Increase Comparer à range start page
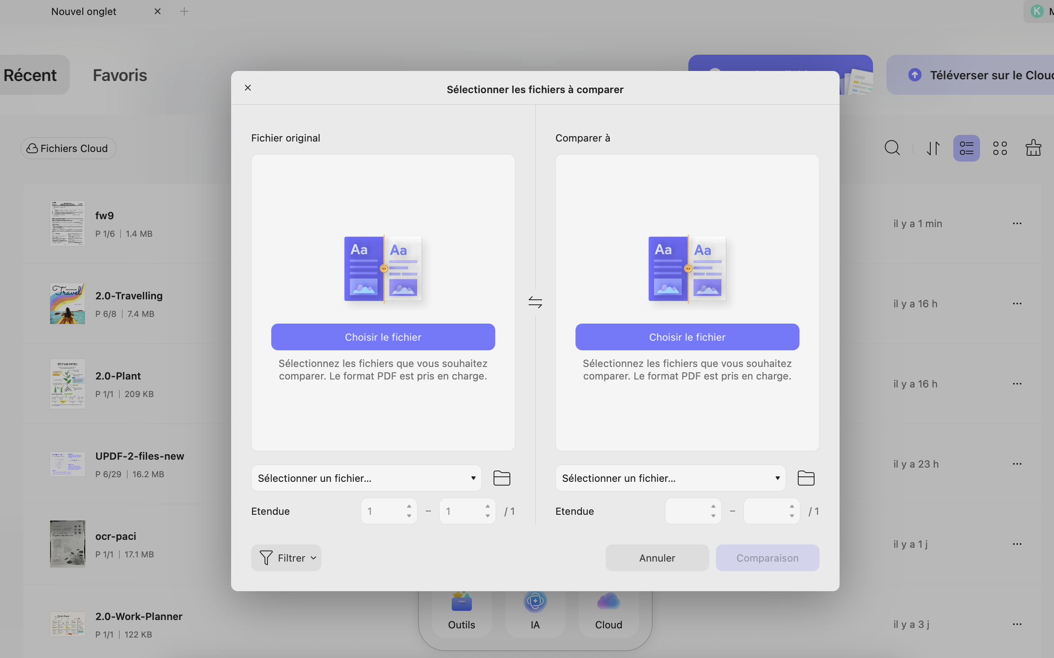The width and height of the screenshot is (1054, 658). point(713,506)
